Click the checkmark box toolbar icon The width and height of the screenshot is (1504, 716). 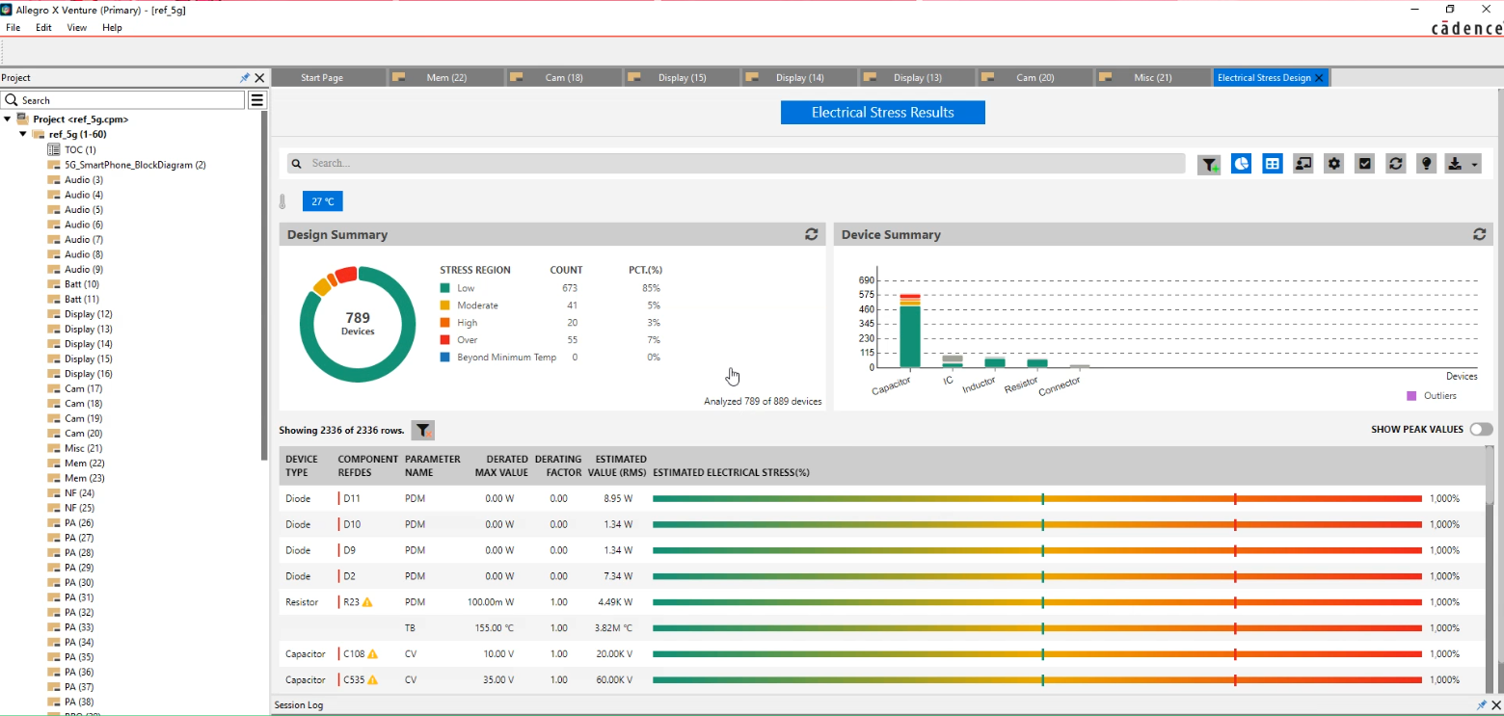pyautogui.click(x=1365, y=164)
